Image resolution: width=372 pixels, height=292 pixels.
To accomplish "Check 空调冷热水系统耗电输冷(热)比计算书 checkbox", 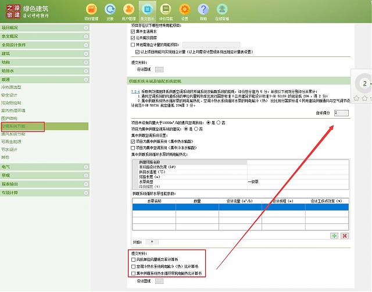I will [134, 266].
